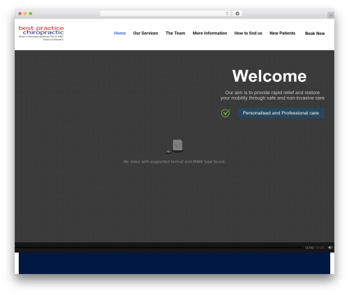
Task: Reload the page with refresh icon
Action: tap(227, 14)
